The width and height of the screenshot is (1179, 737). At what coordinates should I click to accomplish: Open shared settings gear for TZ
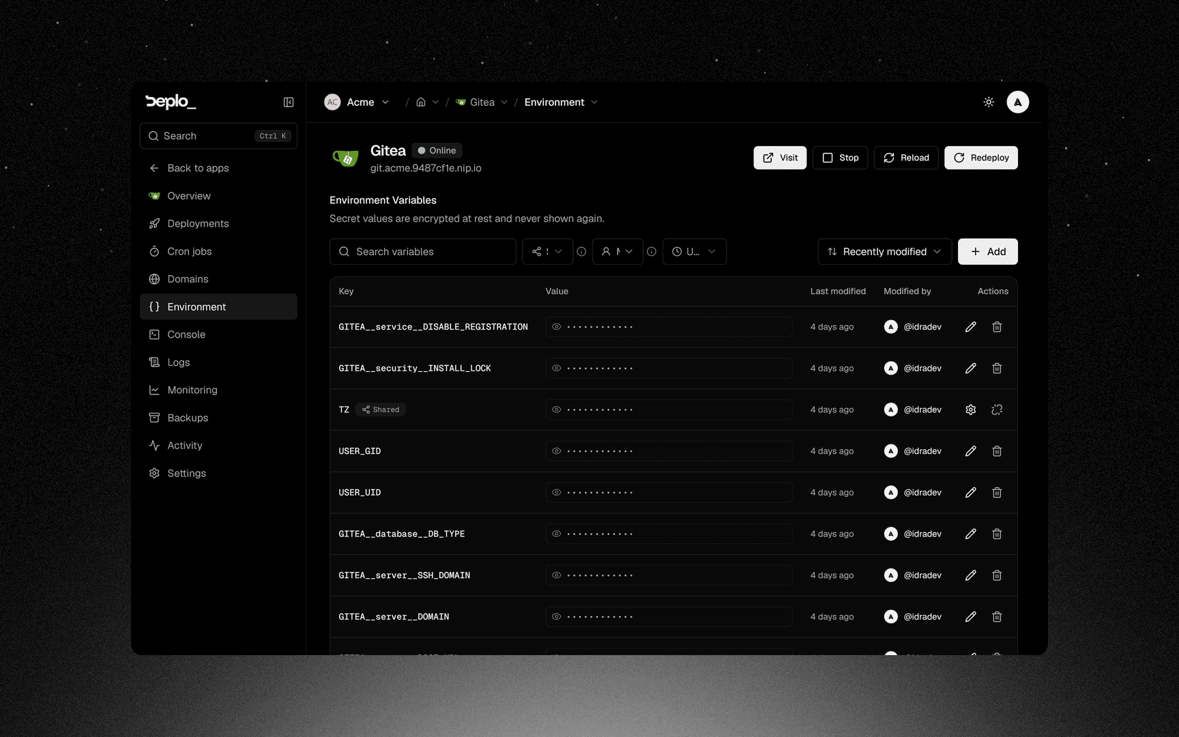click(970, 410)
